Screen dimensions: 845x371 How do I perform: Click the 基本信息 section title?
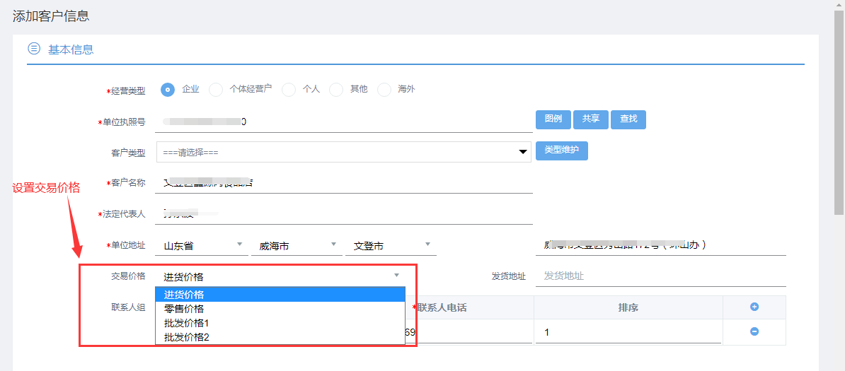click(71, 49)
